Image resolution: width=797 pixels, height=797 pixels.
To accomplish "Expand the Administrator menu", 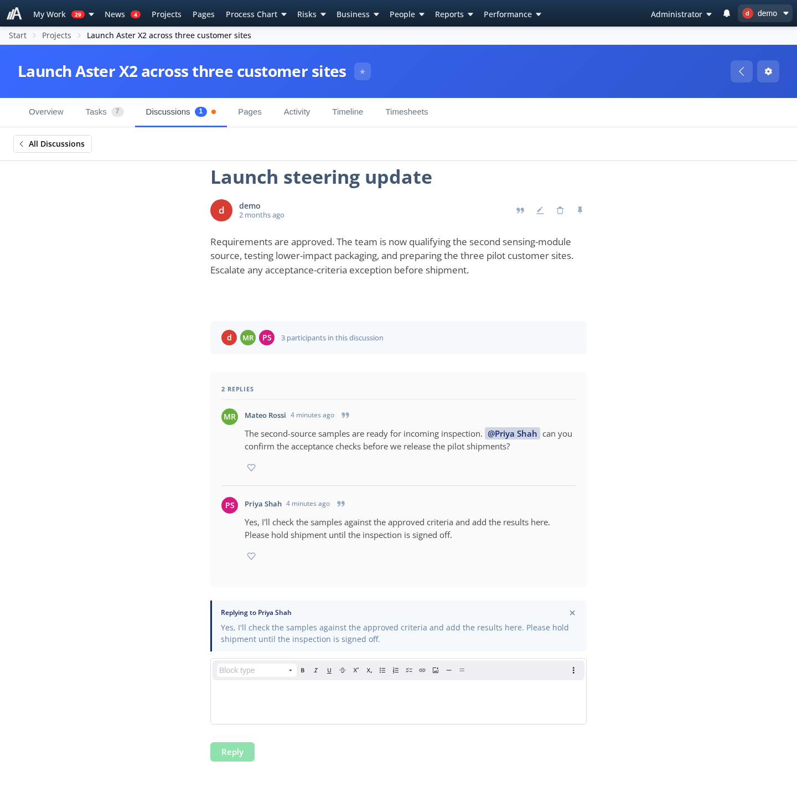I will coord(681,14).
